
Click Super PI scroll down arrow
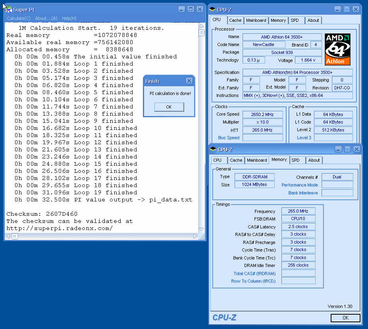pos(201,229)
